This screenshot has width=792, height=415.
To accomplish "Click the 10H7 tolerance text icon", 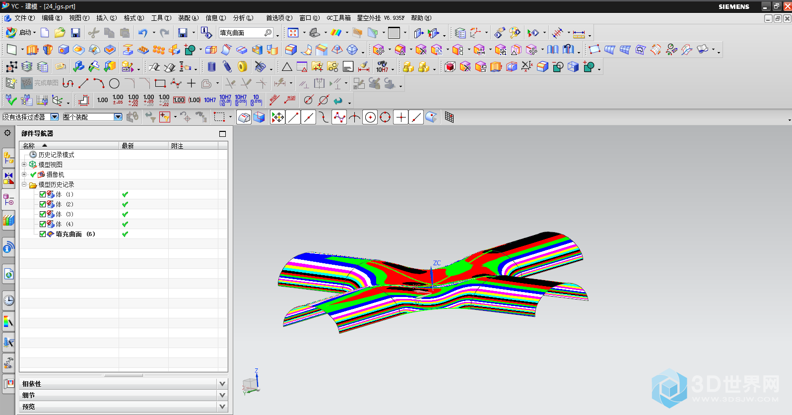I will coord(210,100).
